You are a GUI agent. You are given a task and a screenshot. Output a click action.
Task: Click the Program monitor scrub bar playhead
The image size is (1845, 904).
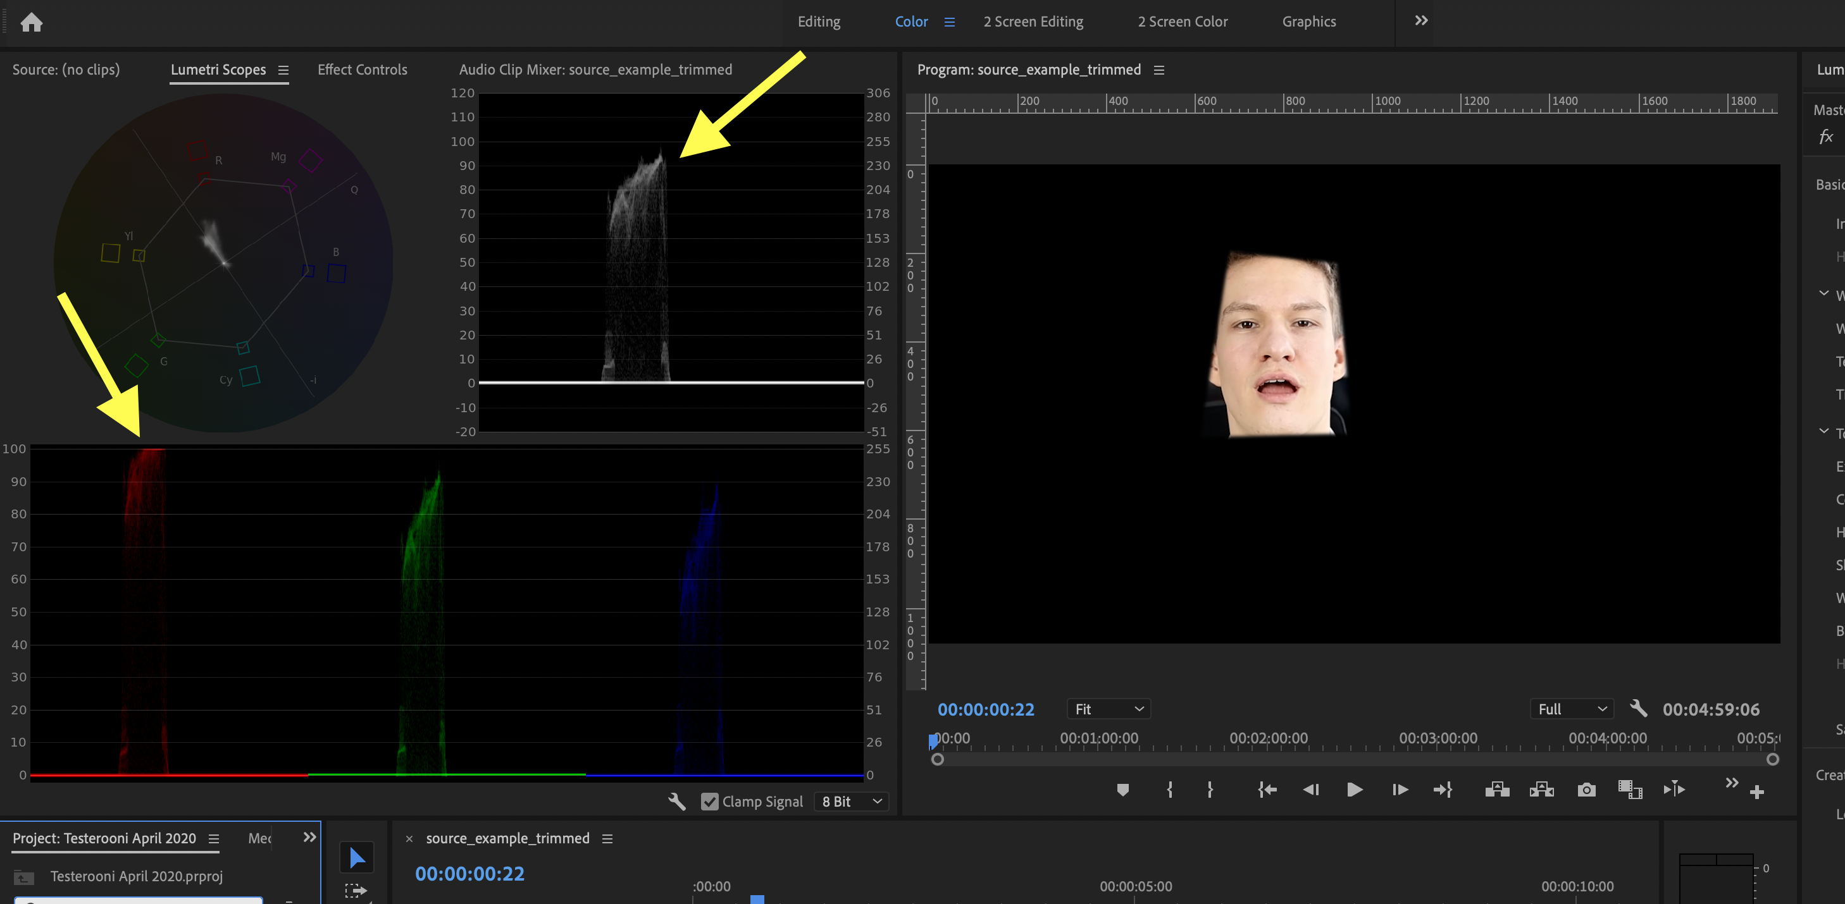[933, 741]
